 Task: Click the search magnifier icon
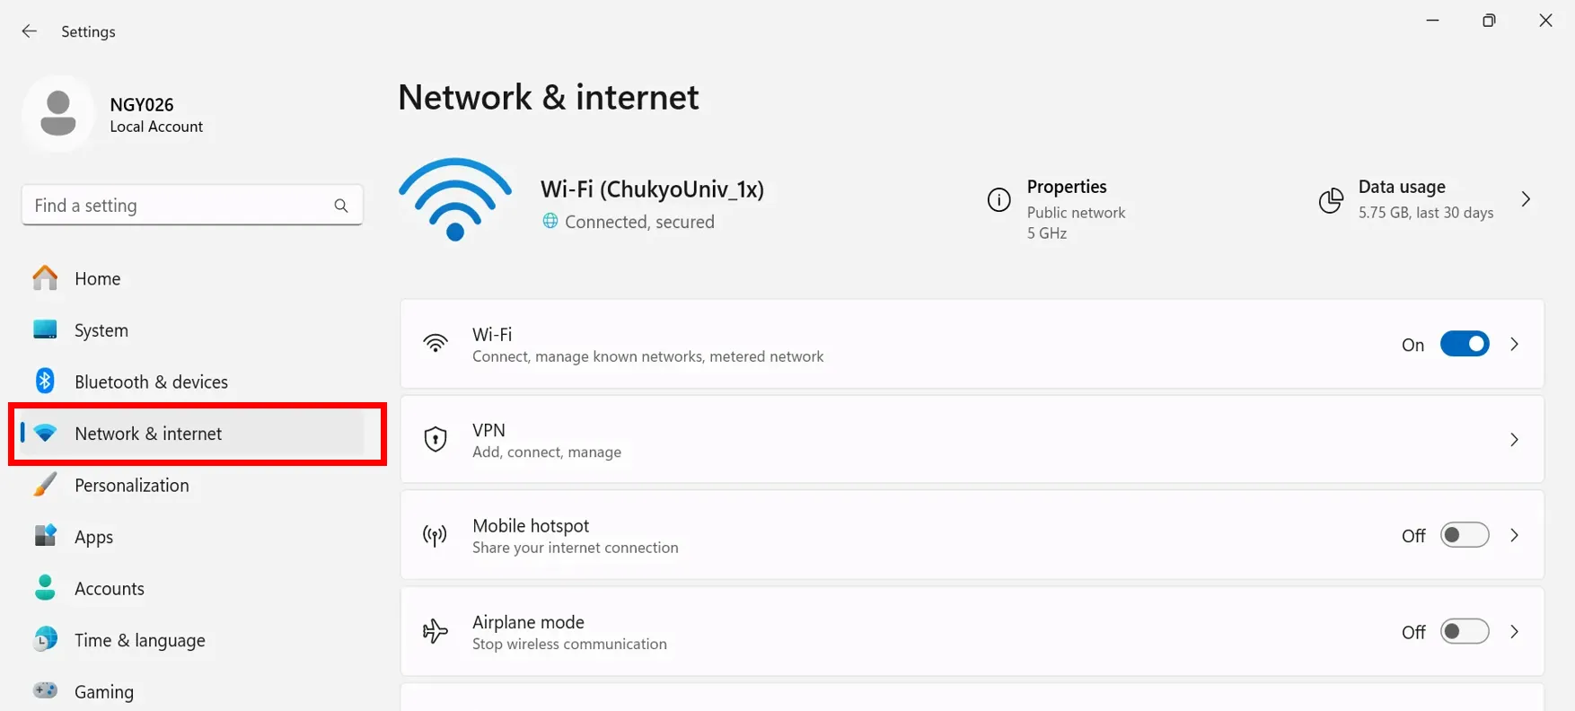pos(341,206)
